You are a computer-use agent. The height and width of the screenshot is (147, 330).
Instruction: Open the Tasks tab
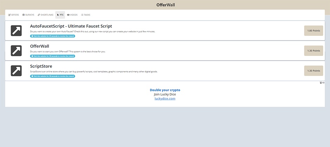[85, 15]
